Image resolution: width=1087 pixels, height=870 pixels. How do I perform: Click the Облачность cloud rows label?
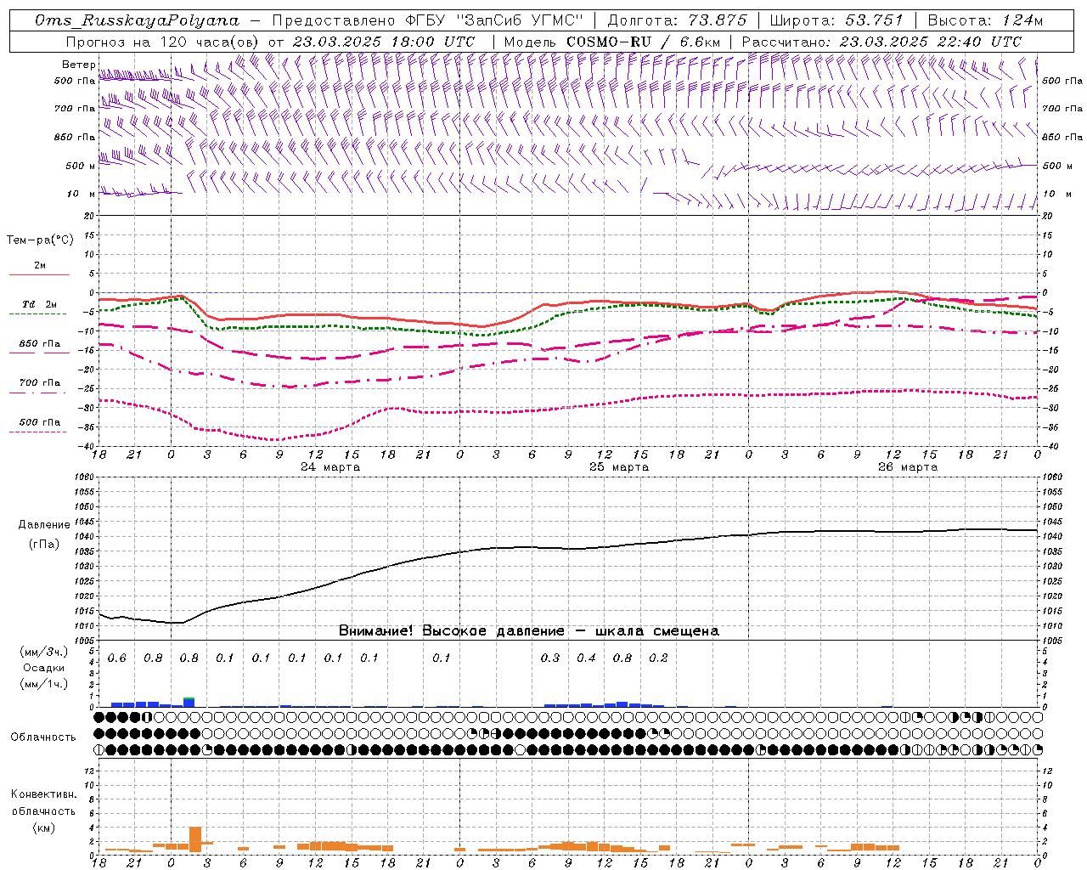(x=43, y=737)
